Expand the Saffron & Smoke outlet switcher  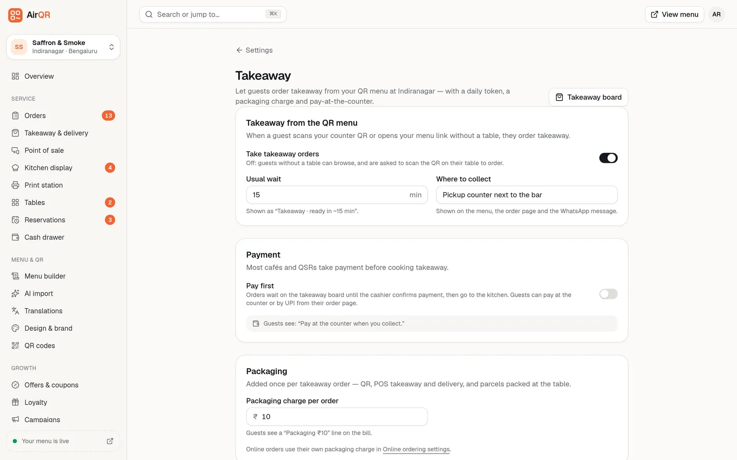pyautogui.click(x=63, y=47)
